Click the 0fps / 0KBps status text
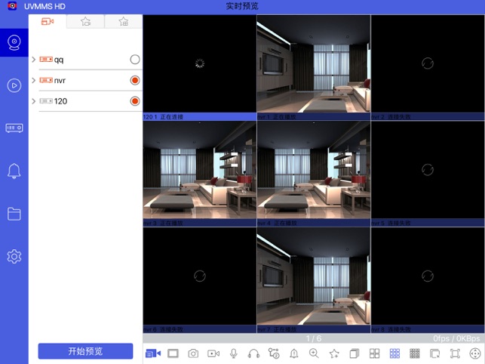Viewport: 485px width, 364px height. (456, 338)
